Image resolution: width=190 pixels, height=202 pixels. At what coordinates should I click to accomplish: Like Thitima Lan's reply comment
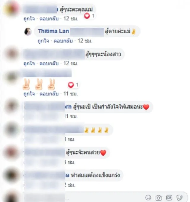tap(43, 41)
